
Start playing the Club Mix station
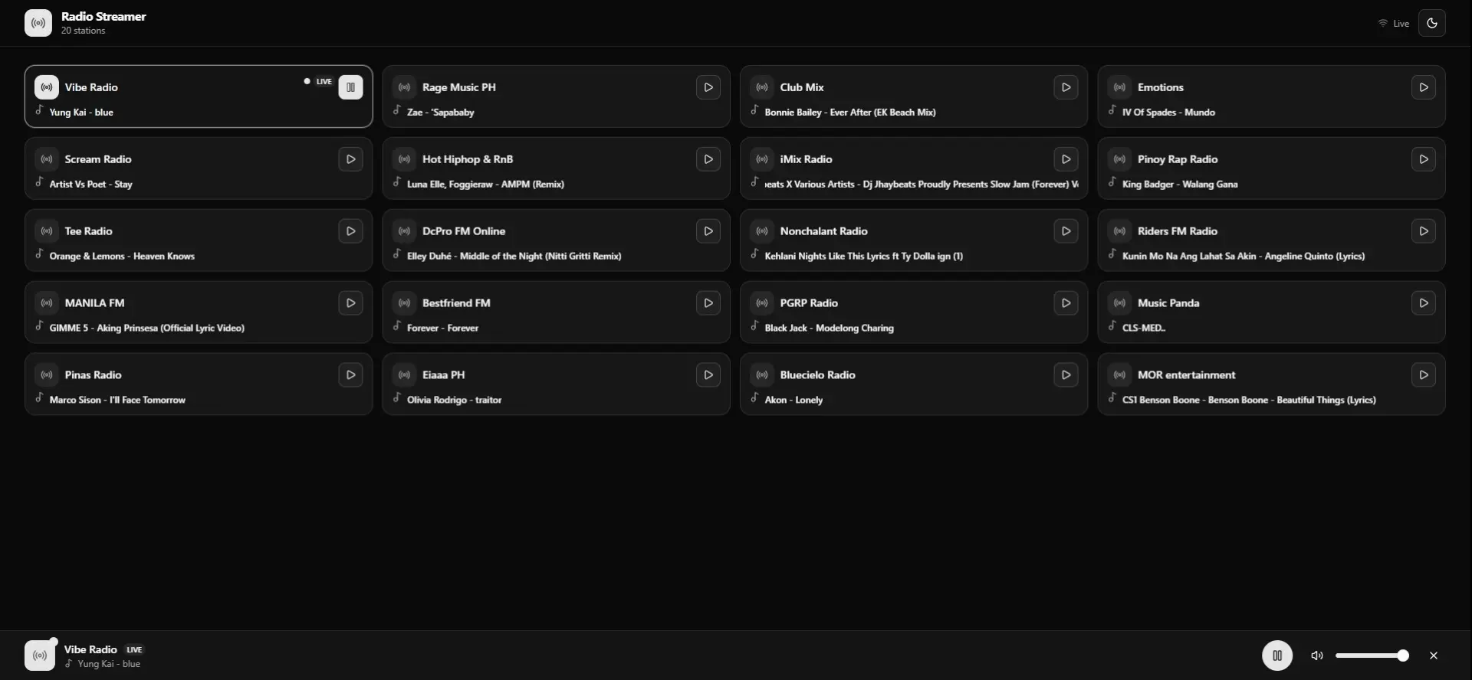(1066, 87)
